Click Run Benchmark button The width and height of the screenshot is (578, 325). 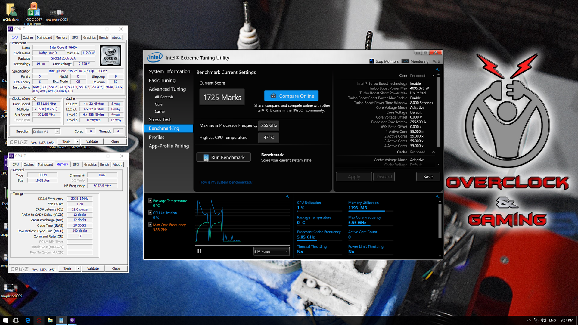[223, 157]
